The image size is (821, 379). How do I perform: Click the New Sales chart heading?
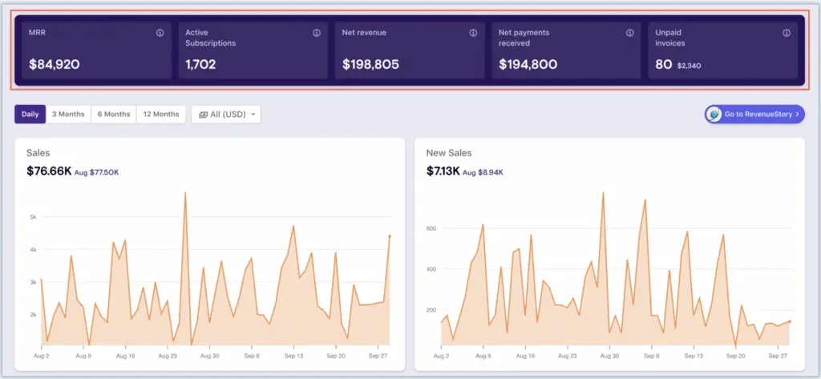click(449, 152)
